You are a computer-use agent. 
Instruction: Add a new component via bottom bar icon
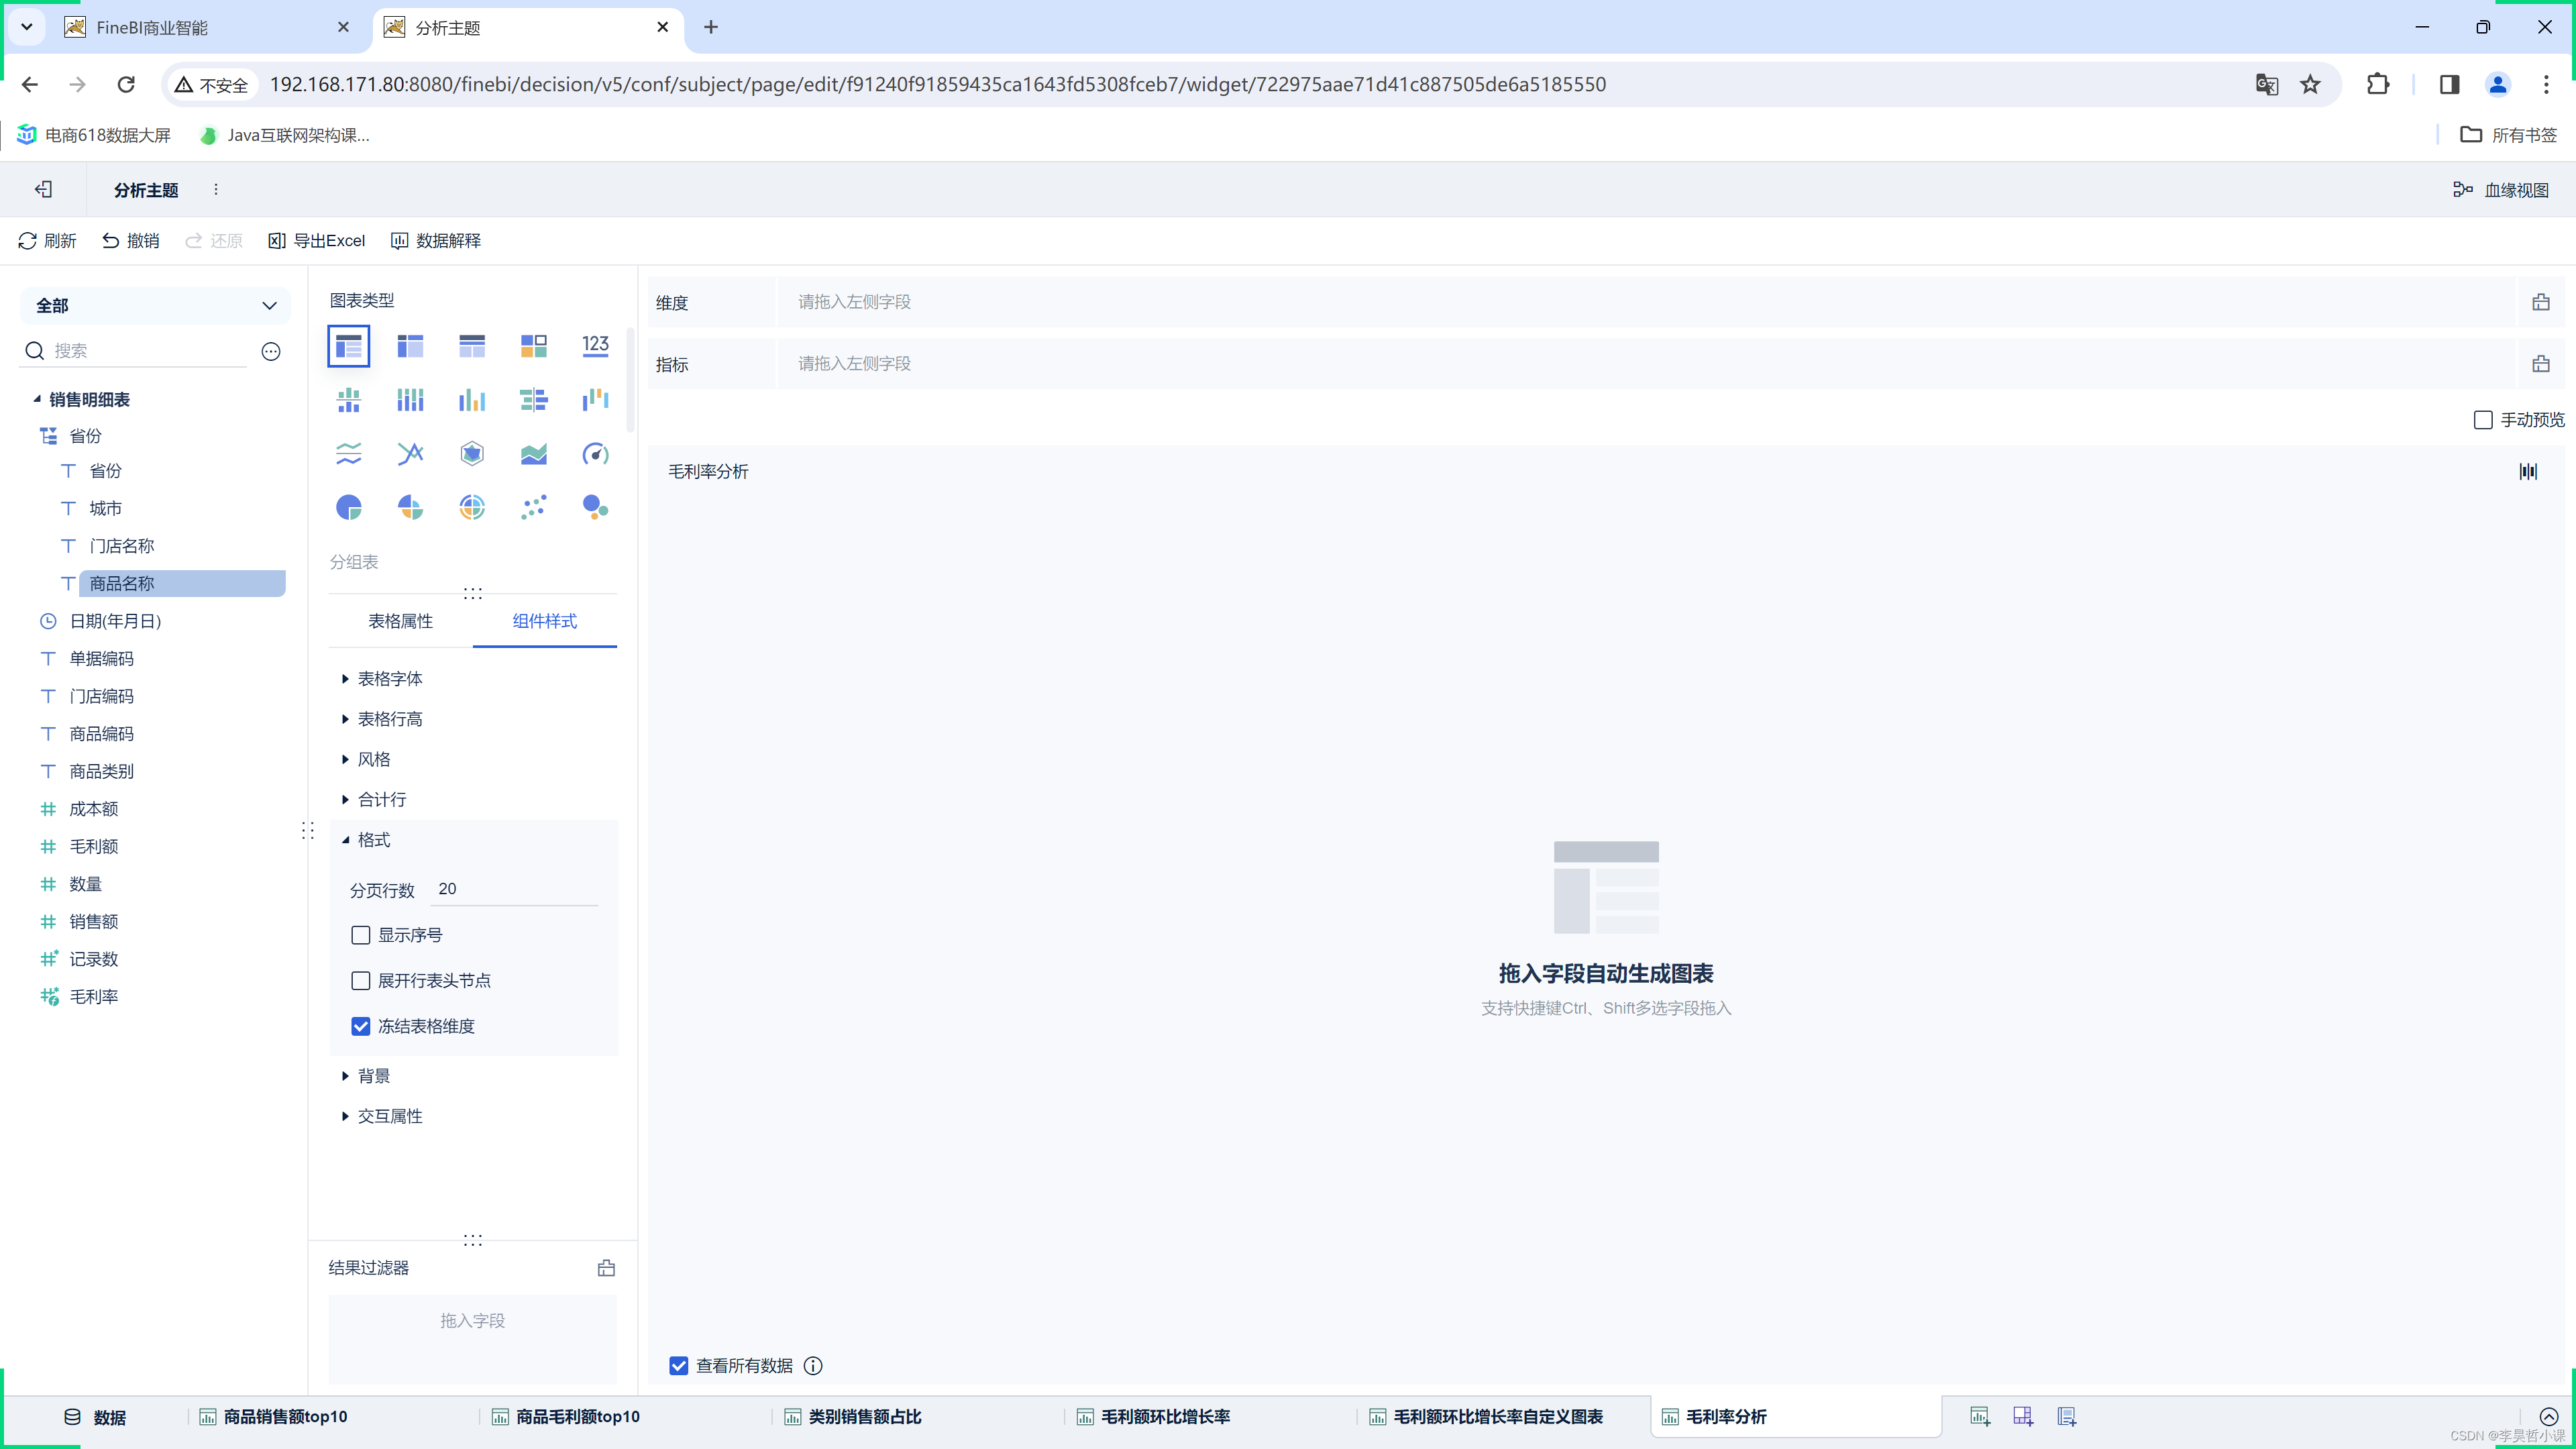[x=1979, y=1416]
